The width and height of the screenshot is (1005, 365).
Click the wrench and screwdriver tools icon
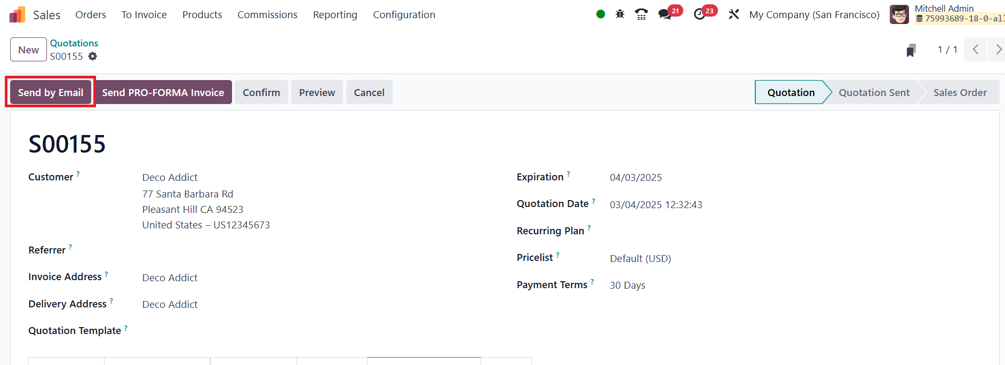point(734,14)
